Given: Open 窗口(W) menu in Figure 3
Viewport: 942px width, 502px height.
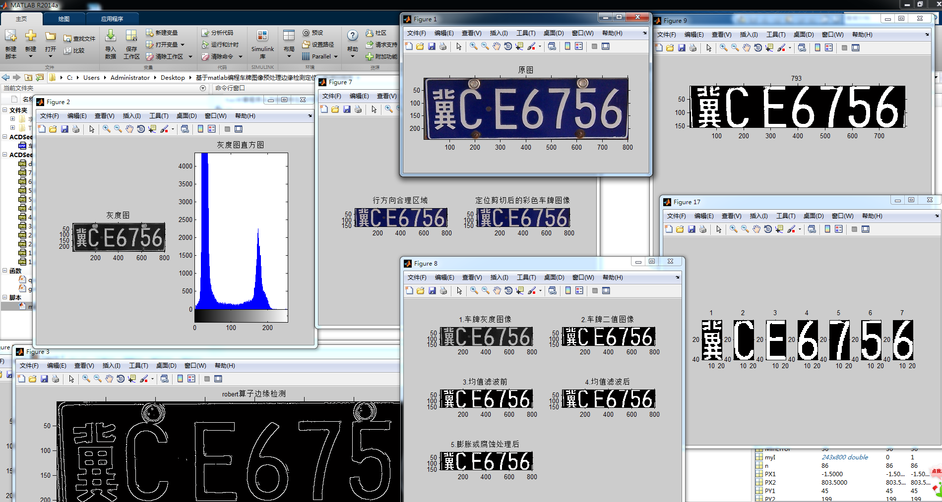Looking at the screenshot, I should tap(195, 366).
